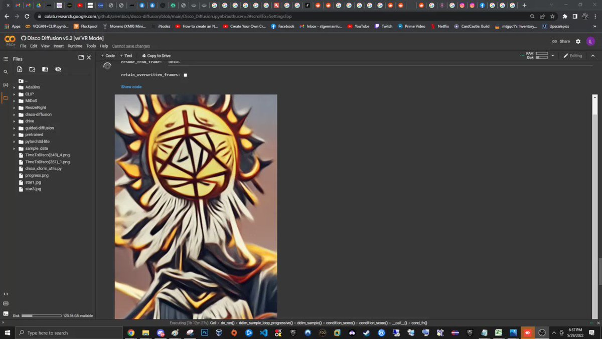Click the RAM usage bar

click(x=541, y=53)
